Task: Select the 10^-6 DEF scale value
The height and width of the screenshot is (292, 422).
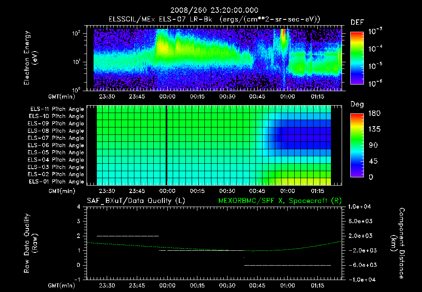Action: point(375,83)
